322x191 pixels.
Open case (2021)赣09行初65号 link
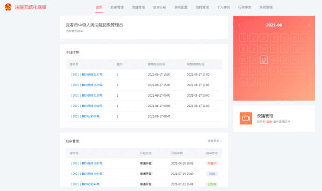tap(85, 116)
